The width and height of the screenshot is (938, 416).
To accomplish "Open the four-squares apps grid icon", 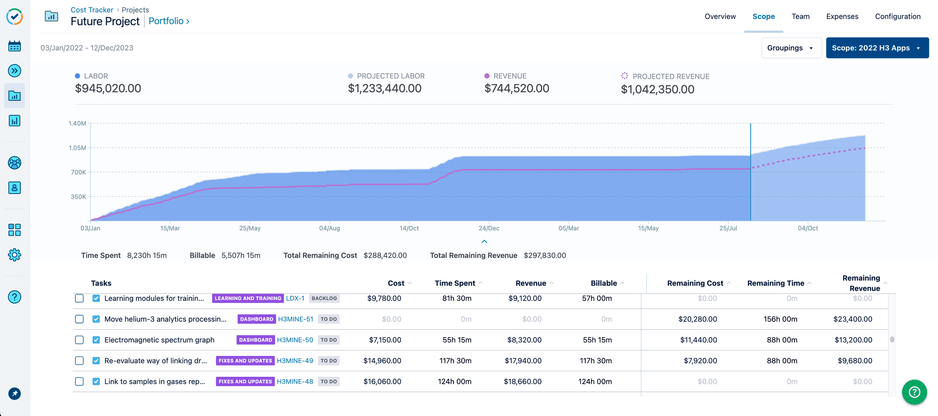I will 14,230.
